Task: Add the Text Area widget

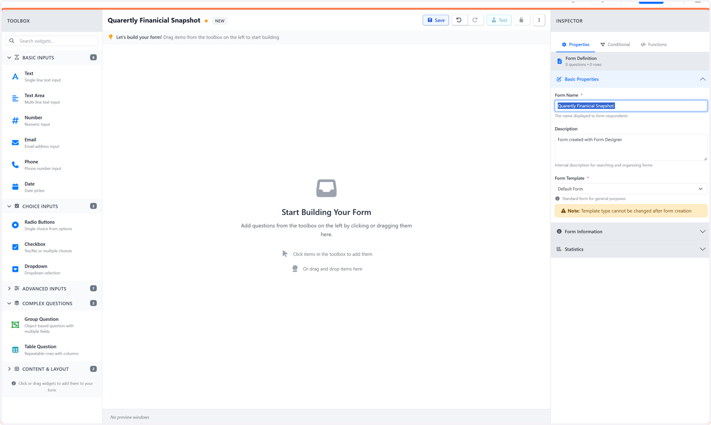Action: (52, 98)
